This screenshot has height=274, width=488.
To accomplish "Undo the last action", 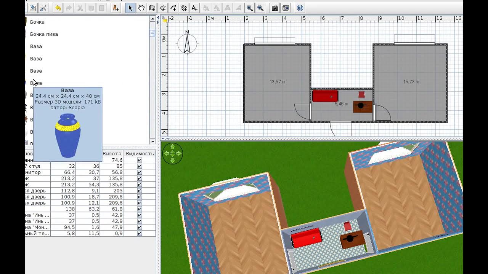I will pos(58,8).
